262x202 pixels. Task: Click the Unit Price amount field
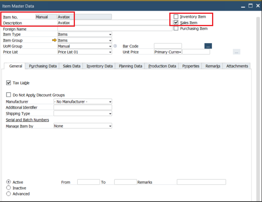(x=196, y=52)
